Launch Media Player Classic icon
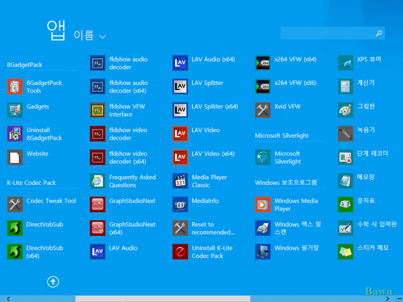 coord(180,181)
